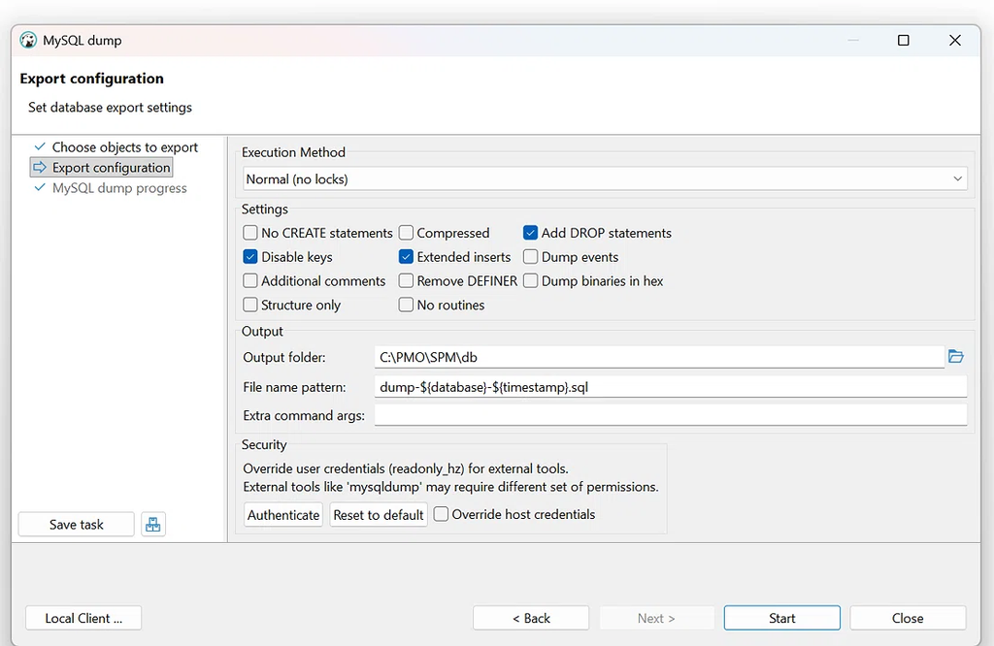The width and height of the screenshot is (994, 646).
Task: Select Choose objects to export step
Action: (125, 146)
